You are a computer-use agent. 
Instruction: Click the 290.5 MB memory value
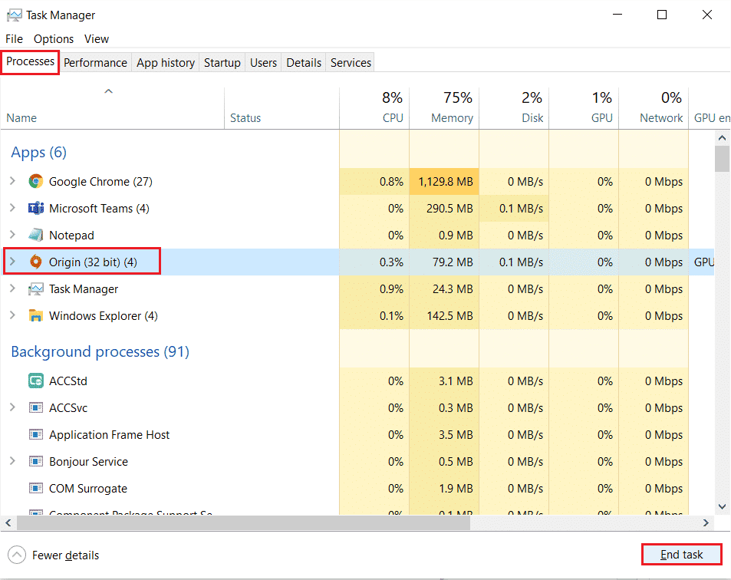449,209
